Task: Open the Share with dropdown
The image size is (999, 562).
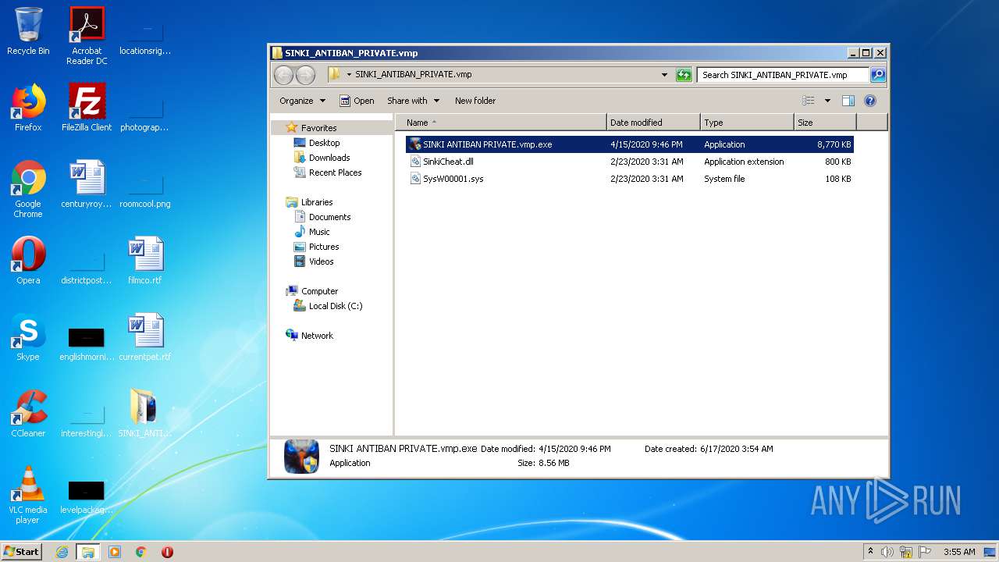Action: 413,101
